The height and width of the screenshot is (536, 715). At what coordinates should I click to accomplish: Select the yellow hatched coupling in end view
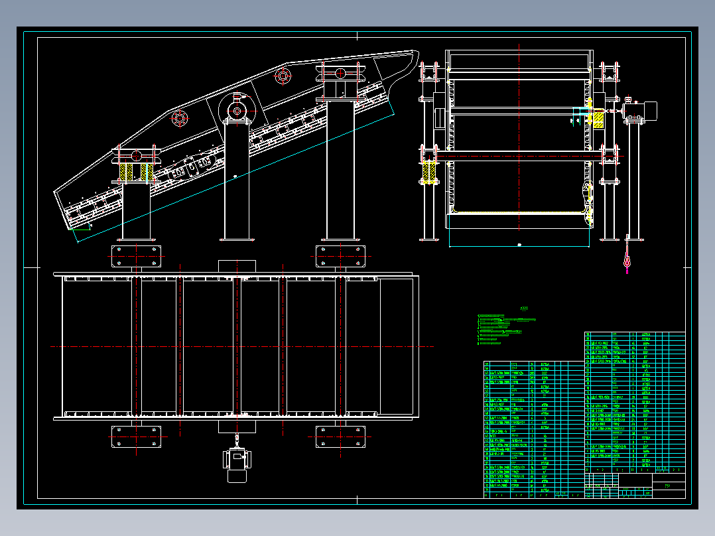click(x=596, y=119)
